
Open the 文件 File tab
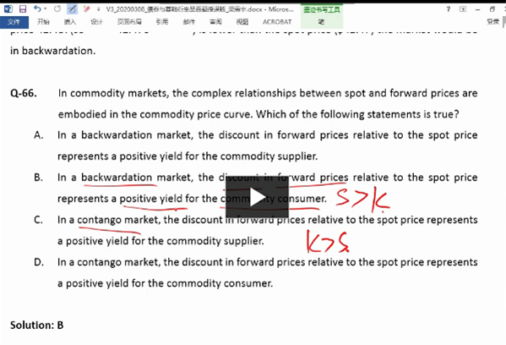[14, 22]
